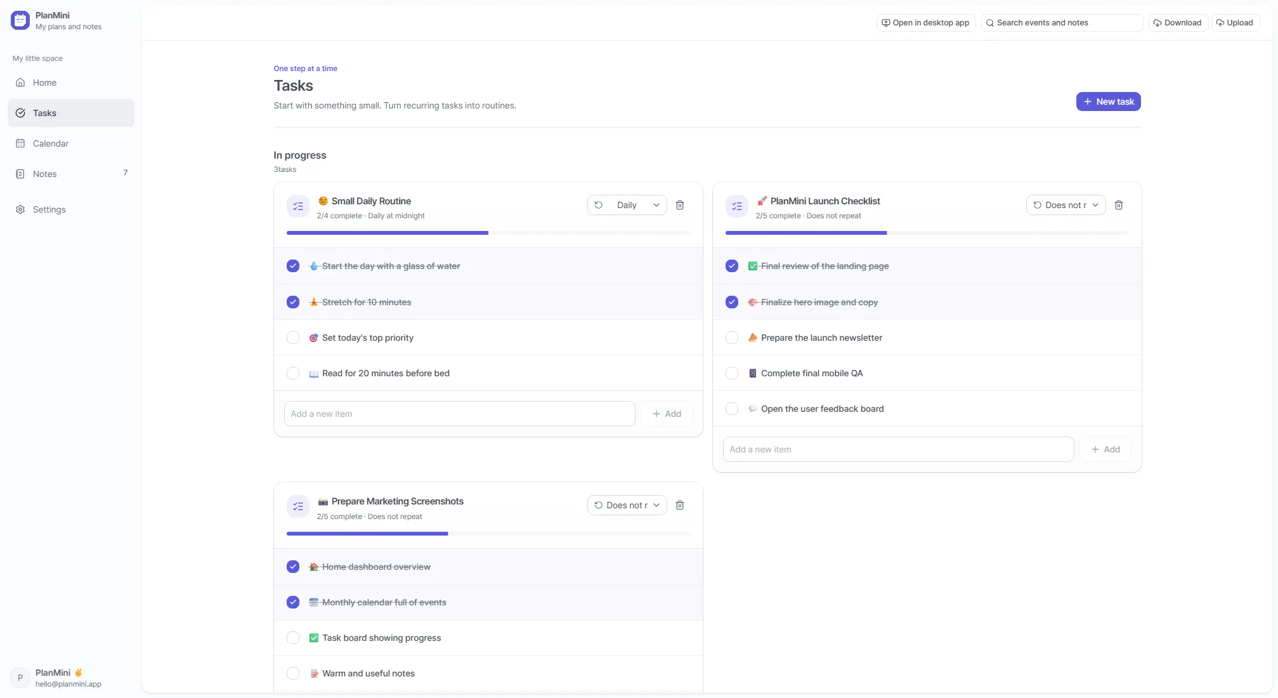Open Launch Checklist repeat dropdown

click(x=1066, y=205)
